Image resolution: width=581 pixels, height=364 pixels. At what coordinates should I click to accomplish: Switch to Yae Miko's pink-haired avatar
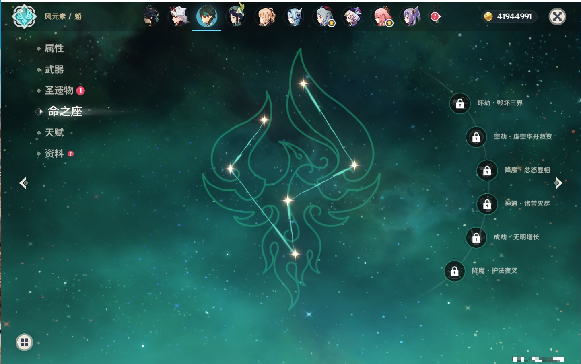381,16
